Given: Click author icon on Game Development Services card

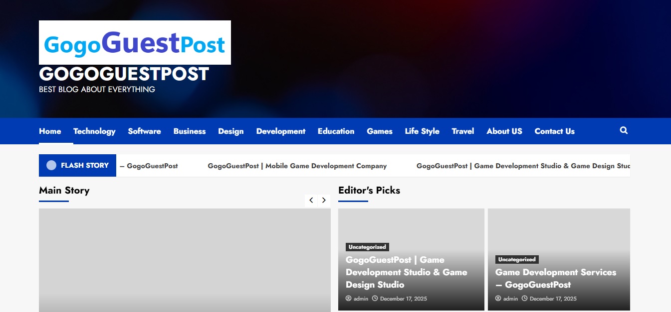Looking at the screenshot, I should [498, 299].
